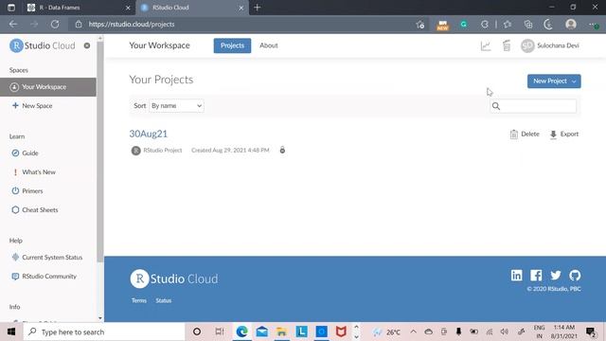Select Your Workspace in sidebar

click(48, 87)
